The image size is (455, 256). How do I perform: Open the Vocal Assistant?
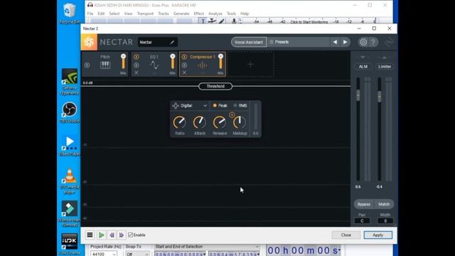248,42
